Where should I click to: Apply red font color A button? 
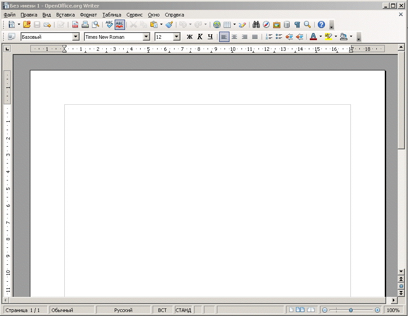pyautogui.click(x=313, y=37)
